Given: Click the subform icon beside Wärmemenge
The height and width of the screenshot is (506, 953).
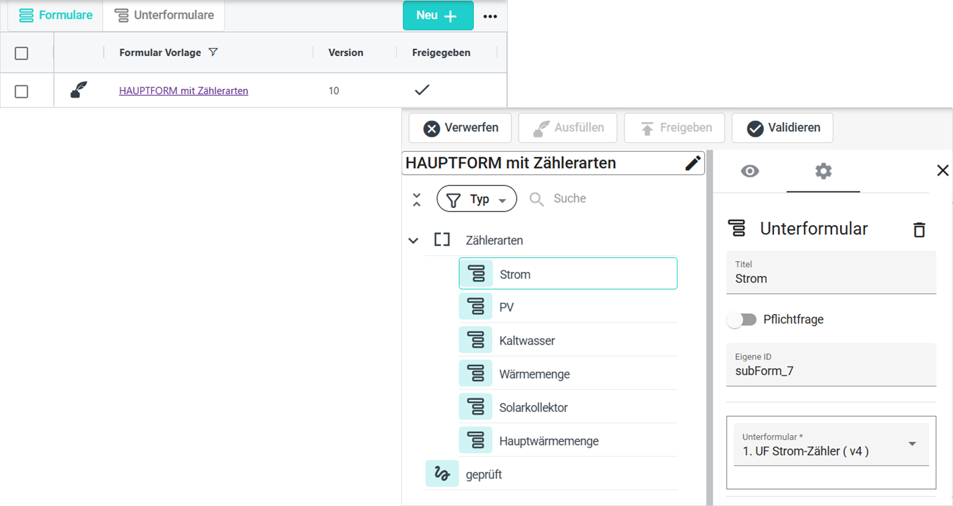Looking at the screenshot, I should (x=476, y=373).
